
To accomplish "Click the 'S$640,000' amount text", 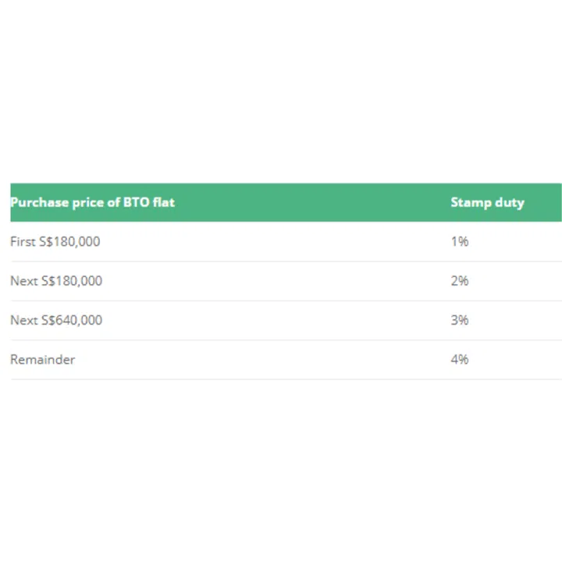I will click(x=71, y=320).
